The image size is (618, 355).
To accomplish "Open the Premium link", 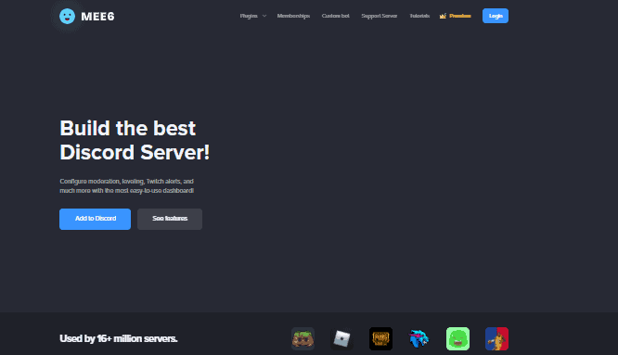I will click(460, 16).
